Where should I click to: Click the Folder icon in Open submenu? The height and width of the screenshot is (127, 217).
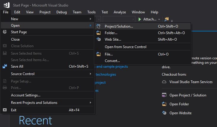[99, 33]
